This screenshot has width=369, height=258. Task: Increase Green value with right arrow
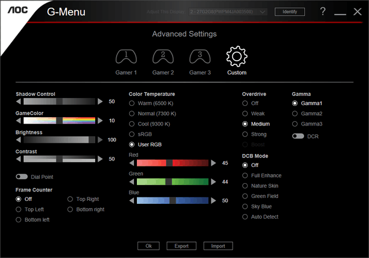point(214,182)
